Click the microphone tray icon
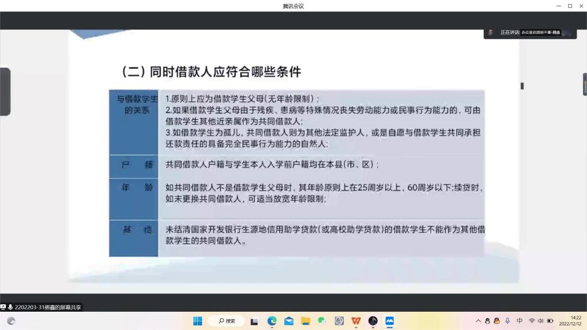 tap(507, 321)
